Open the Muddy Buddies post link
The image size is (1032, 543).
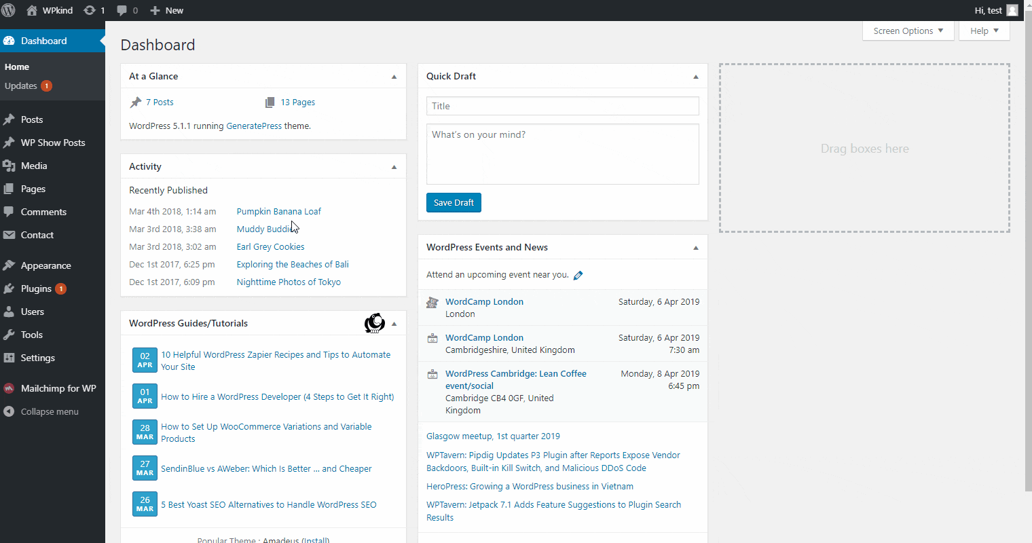pos(265,229)
